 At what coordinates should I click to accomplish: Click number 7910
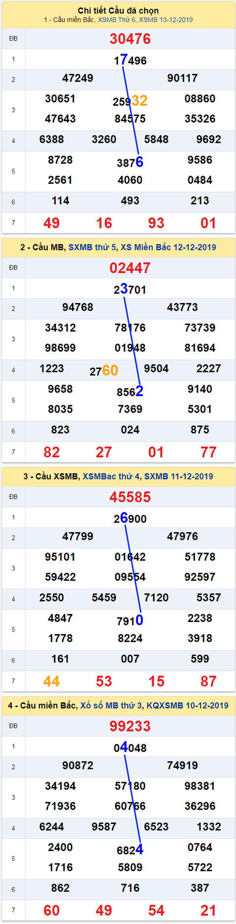(130, 620)
